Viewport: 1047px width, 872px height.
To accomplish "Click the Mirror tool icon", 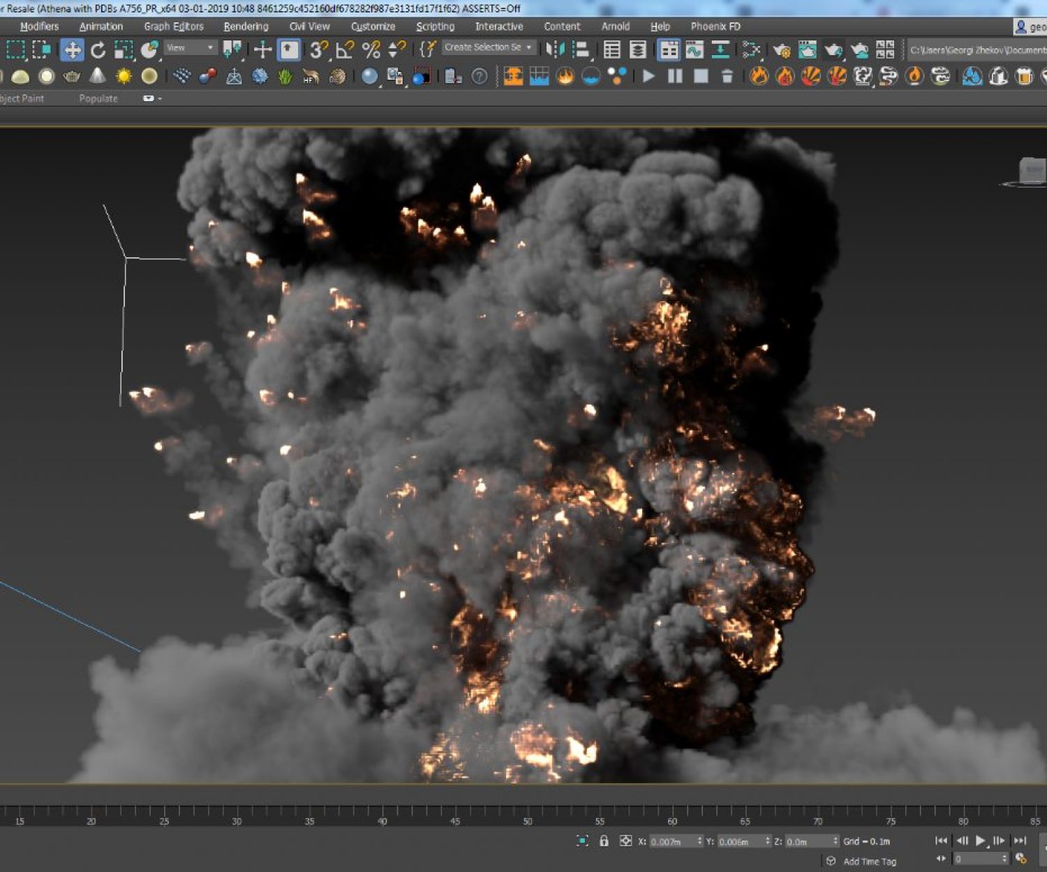I will [x=555, y=50].
